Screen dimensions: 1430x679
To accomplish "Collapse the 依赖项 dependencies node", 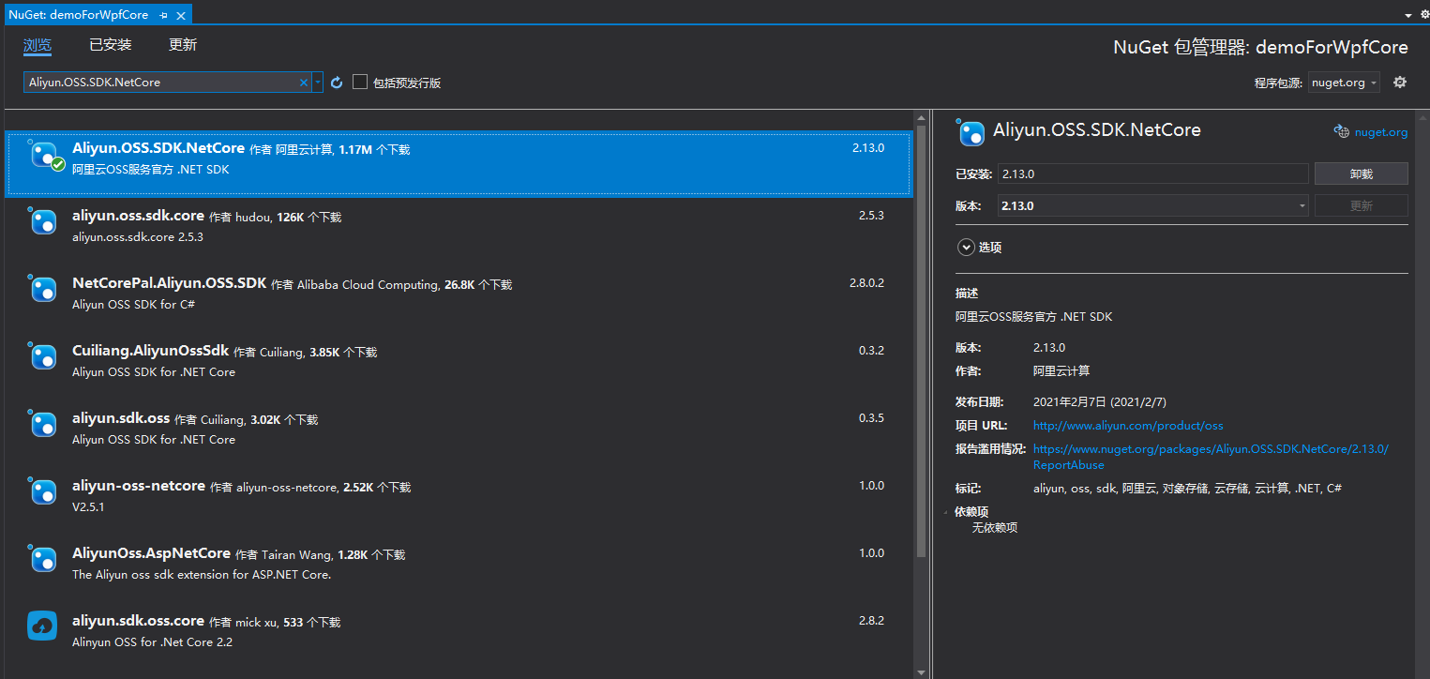I will coord(947,512).
